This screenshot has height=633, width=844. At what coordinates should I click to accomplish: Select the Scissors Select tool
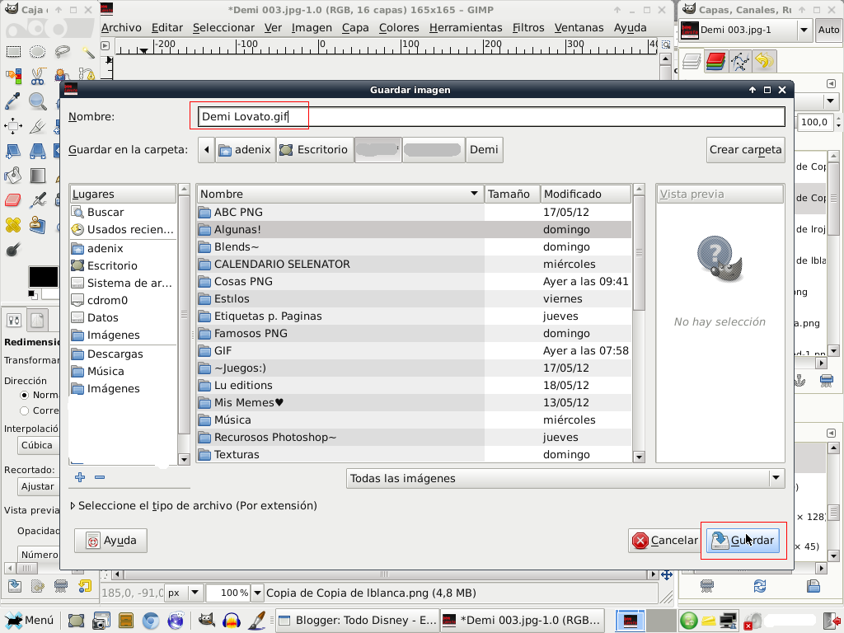click(37, 76)
